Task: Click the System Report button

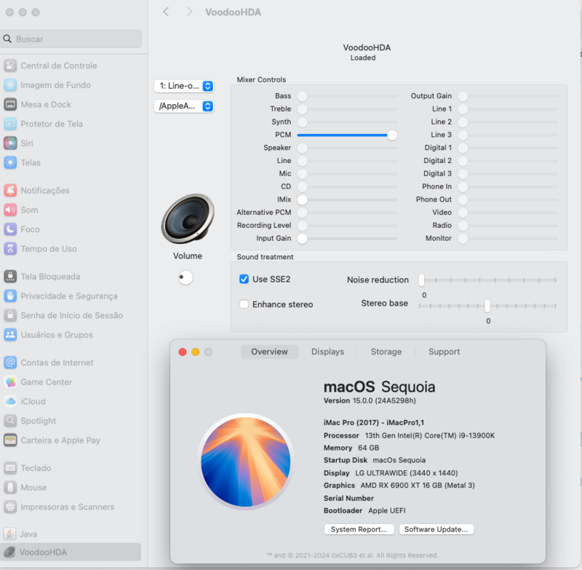Action: 359,529
